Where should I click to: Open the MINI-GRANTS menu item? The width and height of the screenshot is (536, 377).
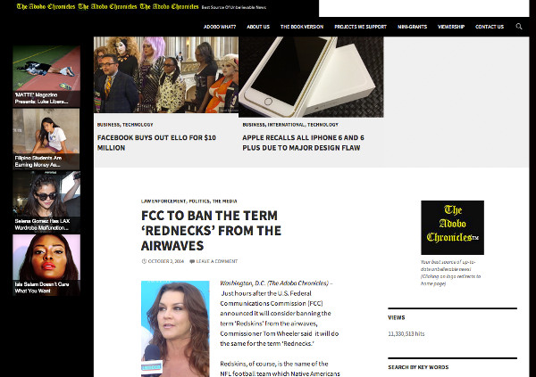click(x=412, y=27)
